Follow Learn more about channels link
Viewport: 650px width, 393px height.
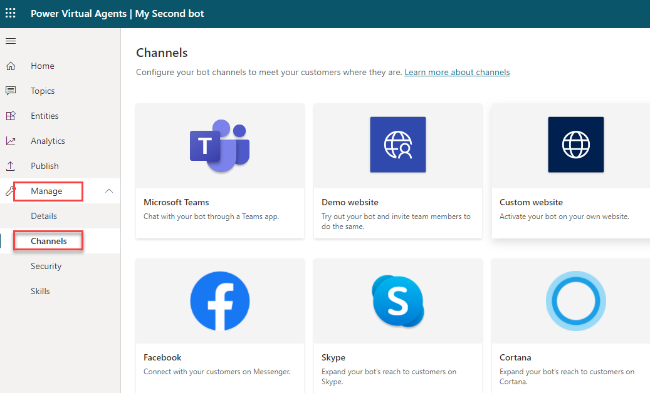coord(457,72)
